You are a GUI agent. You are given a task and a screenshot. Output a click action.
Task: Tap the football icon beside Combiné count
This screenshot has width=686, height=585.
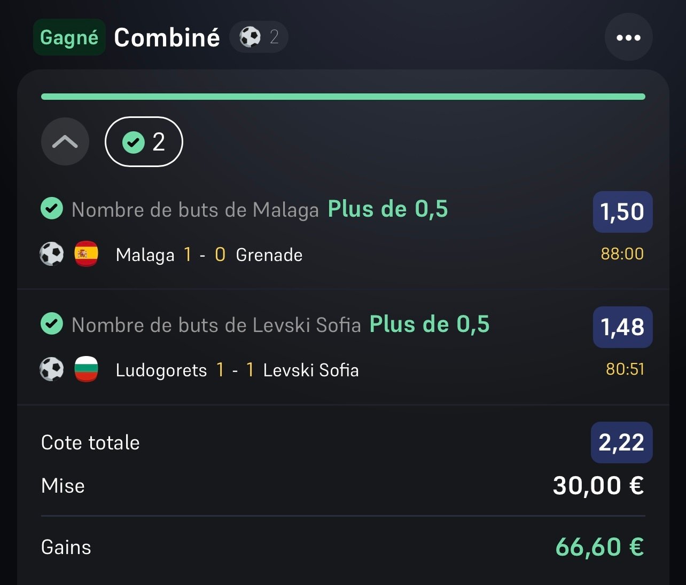click(x=250, y=37)
